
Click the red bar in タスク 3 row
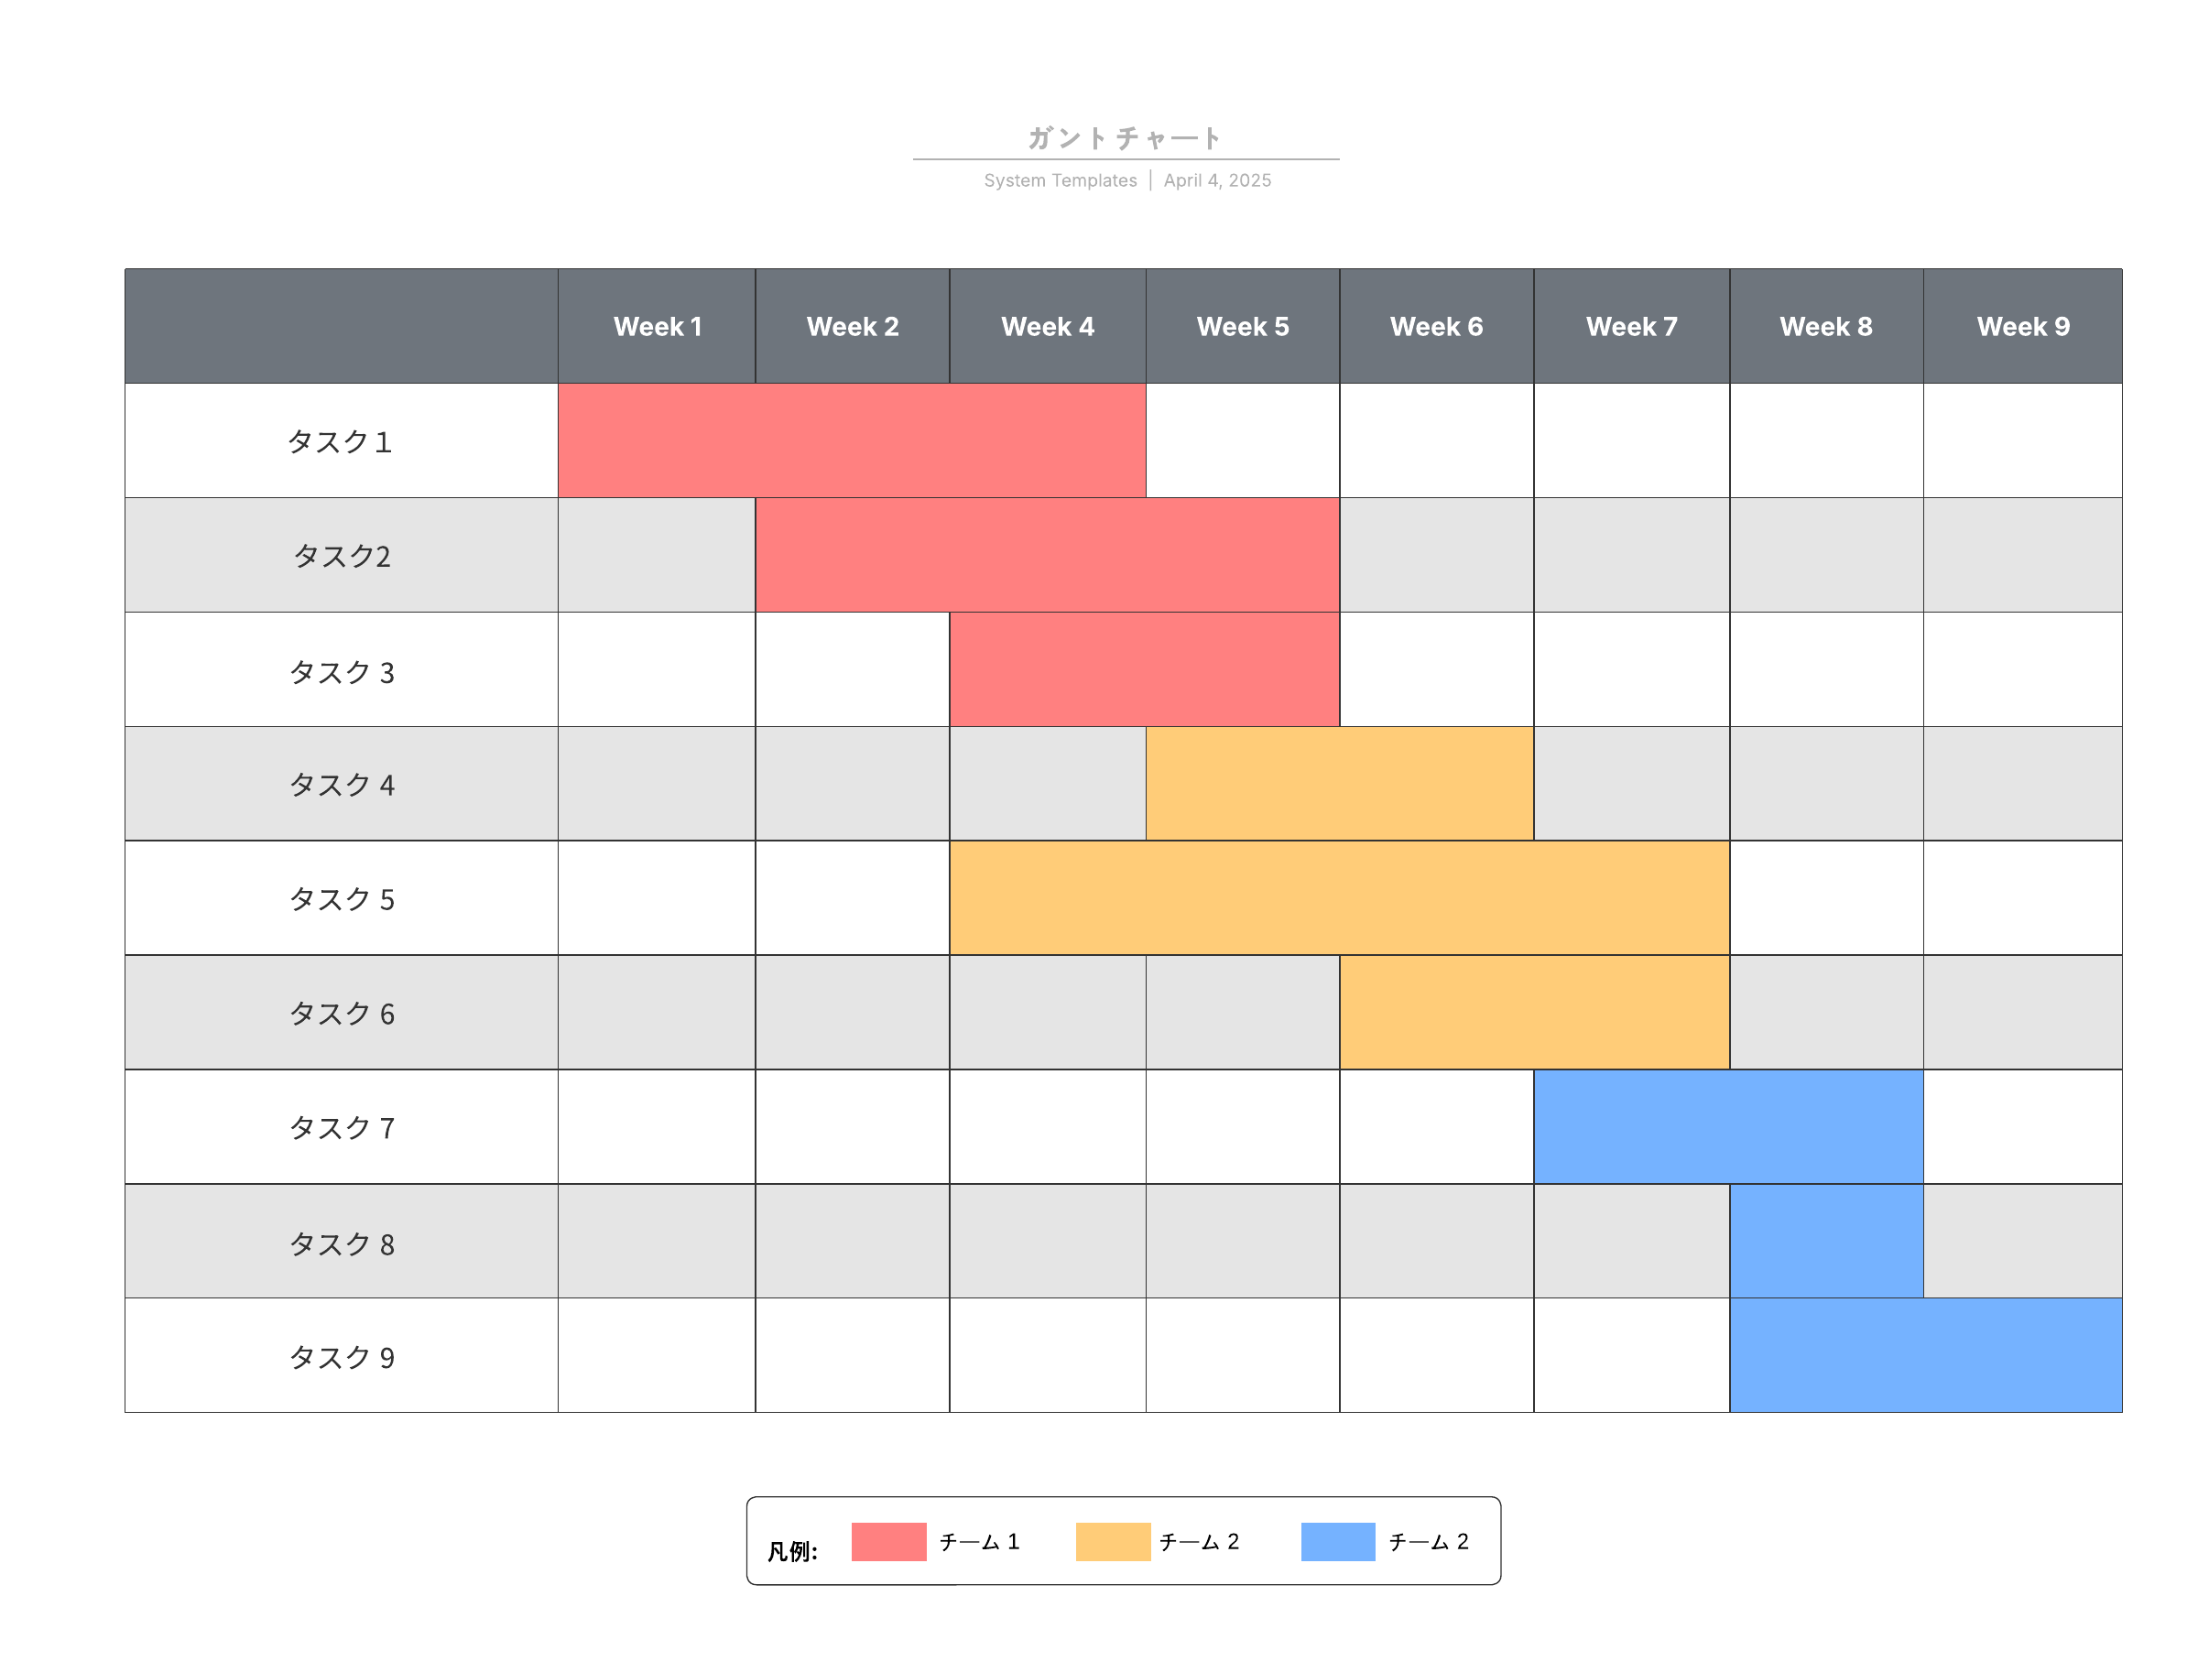[1144, 669]
